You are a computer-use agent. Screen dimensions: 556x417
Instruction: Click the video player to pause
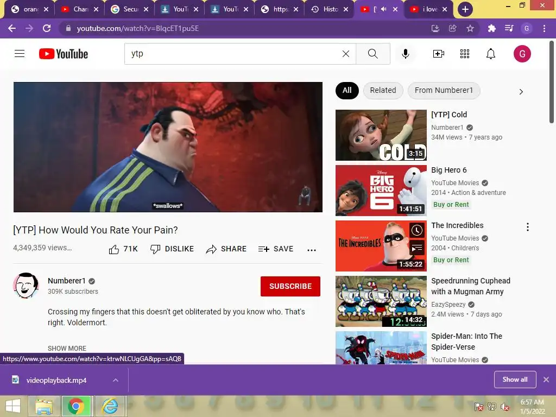click(168, 147)
